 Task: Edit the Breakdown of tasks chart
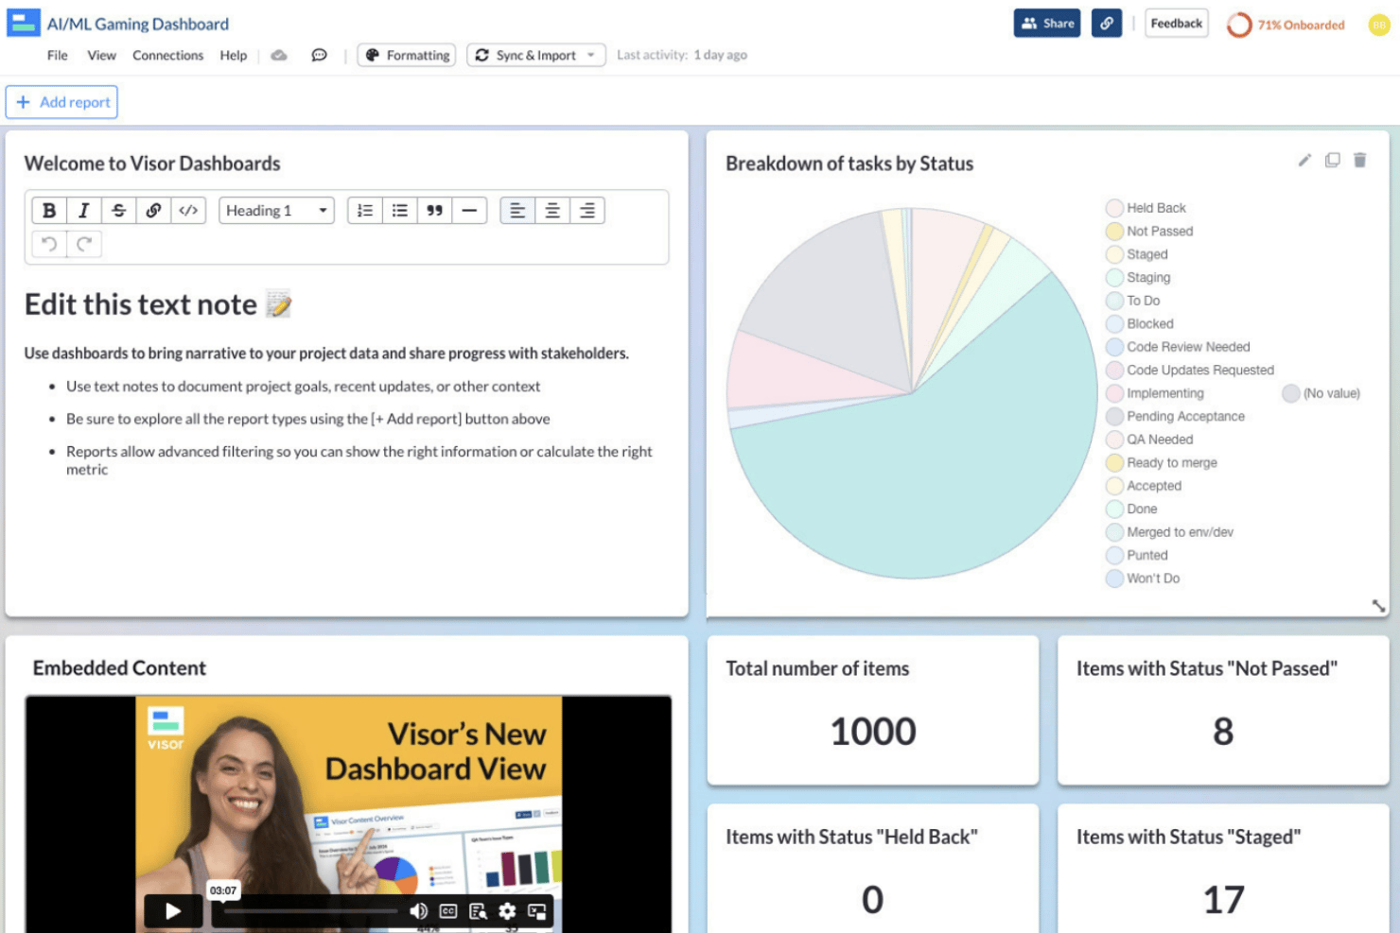coord(1304,160)
